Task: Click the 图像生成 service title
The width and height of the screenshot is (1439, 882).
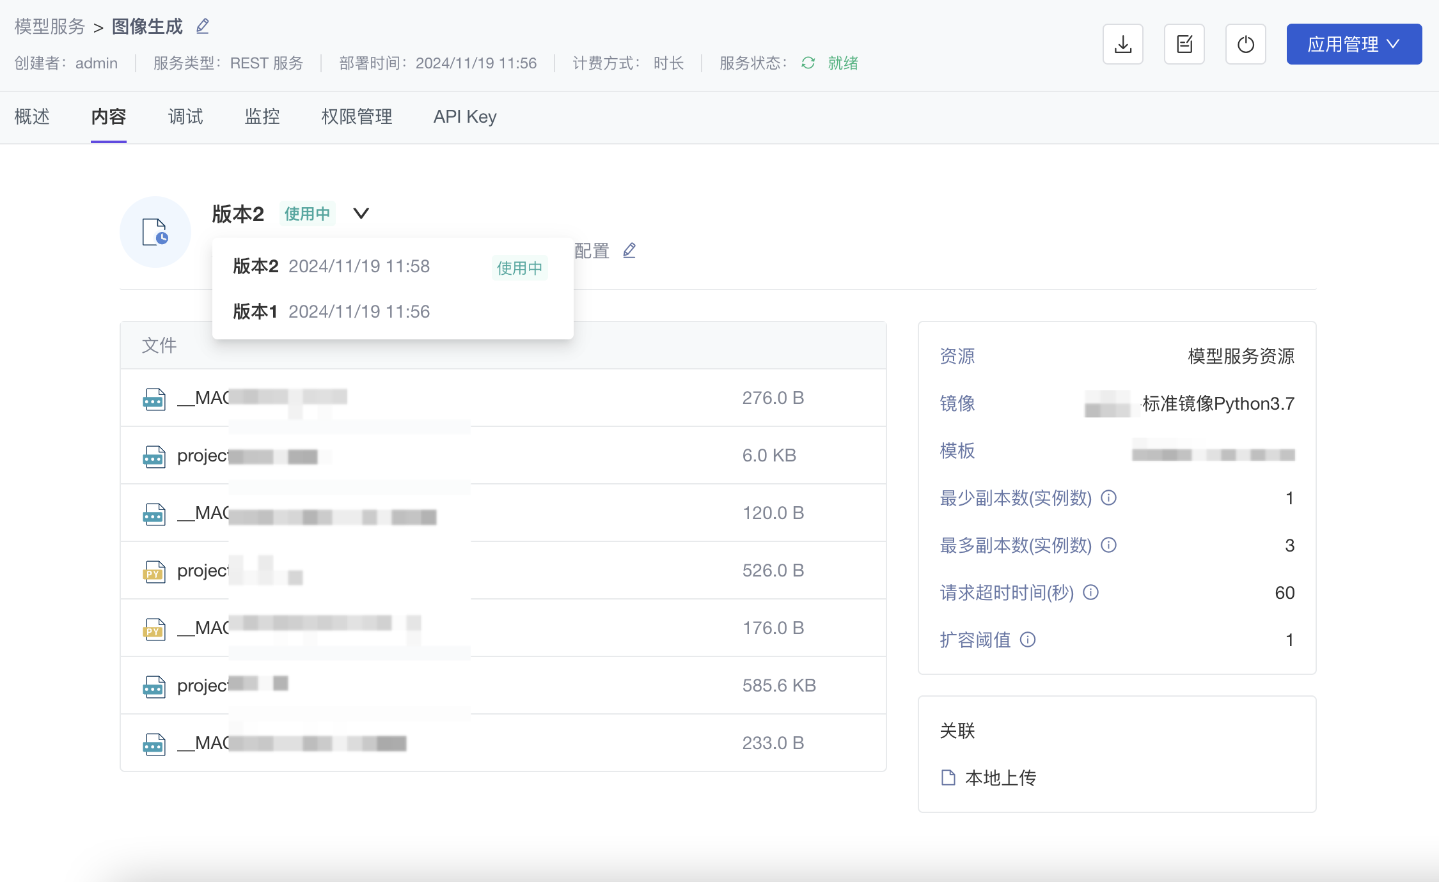Action: pyautogui.click(x=147, y=26)
